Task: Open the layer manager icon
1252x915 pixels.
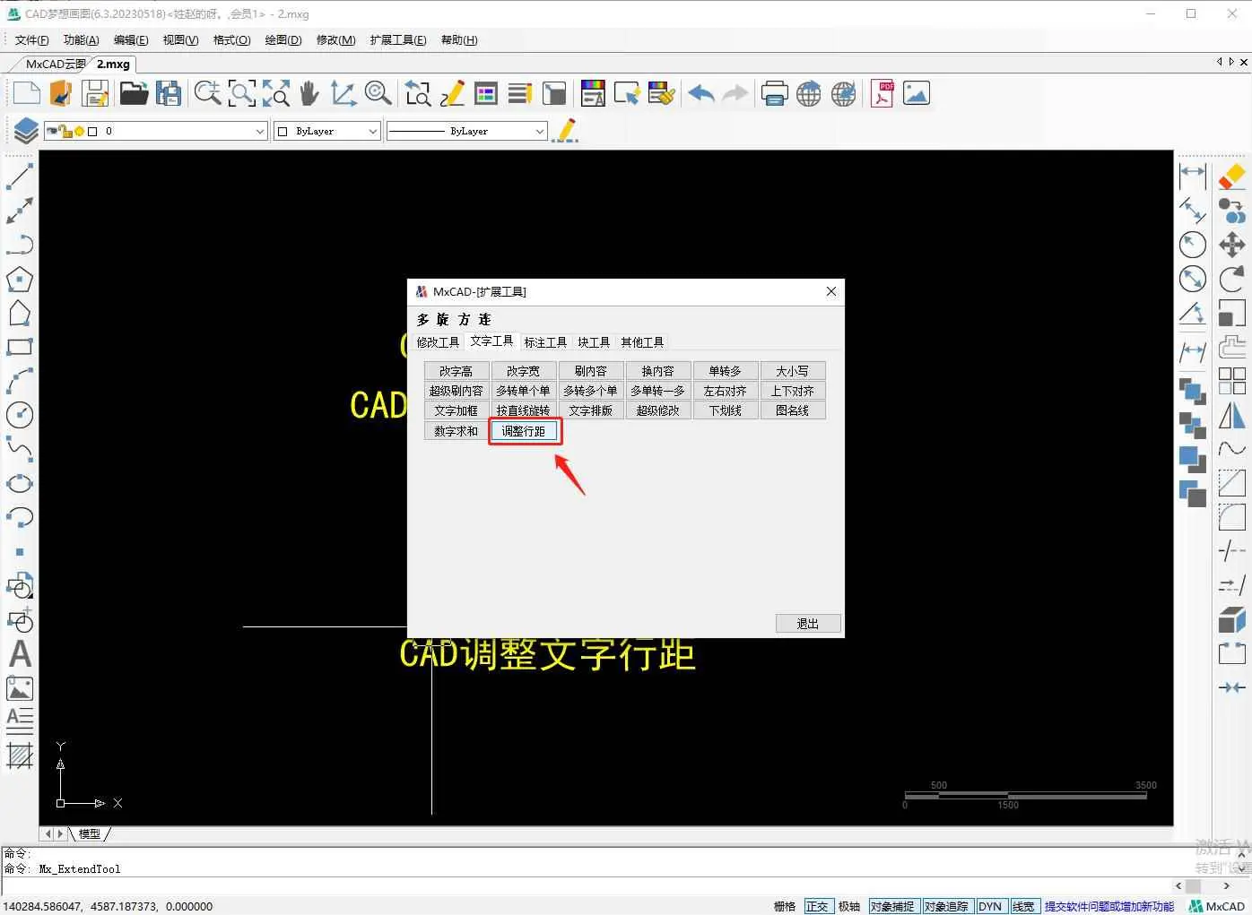Action: tap(25, 131)
